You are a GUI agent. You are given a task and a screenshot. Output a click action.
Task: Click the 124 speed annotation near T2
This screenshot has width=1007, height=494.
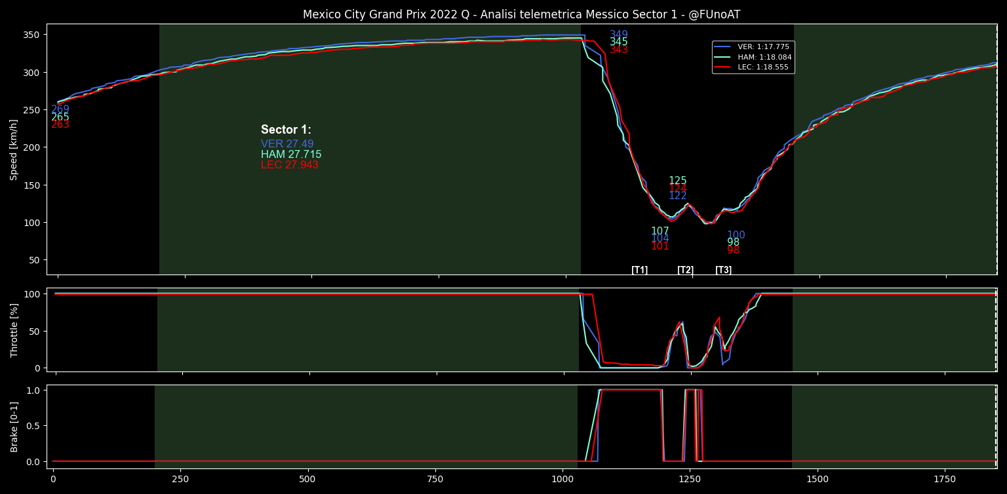click(678, 189)
